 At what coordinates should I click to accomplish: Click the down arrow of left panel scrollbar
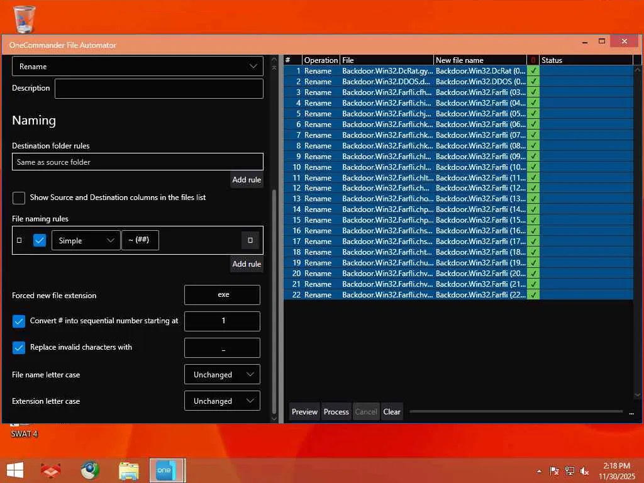click(274, 418)
